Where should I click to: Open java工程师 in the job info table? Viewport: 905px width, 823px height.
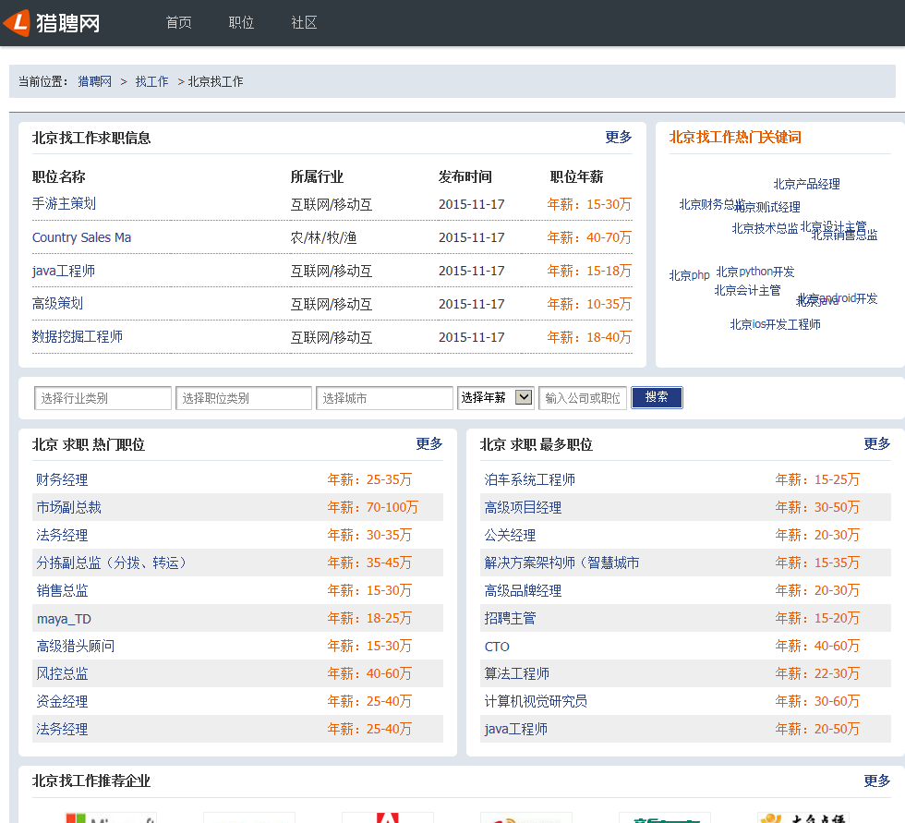(x=64, y=270)
